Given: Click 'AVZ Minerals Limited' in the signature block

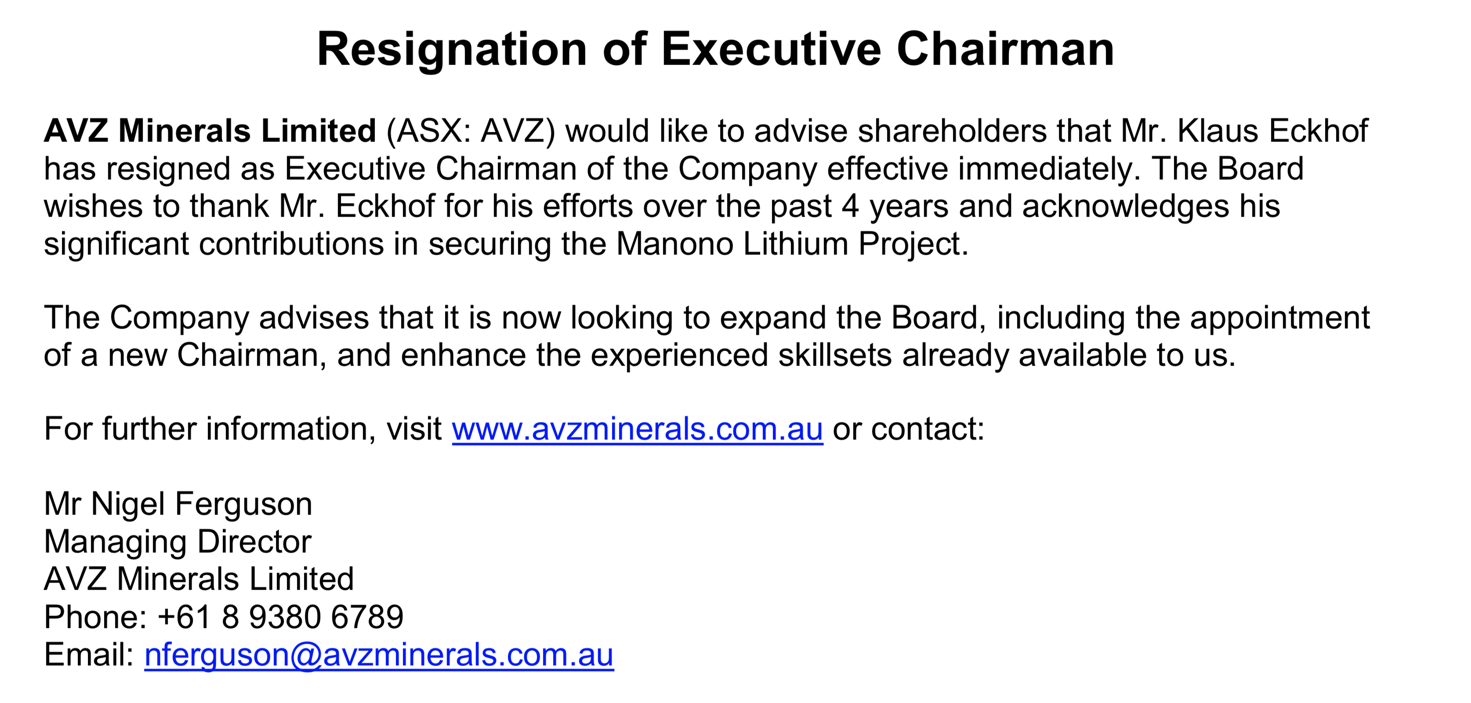Looking at the screenshot, I should pos(199,579).
